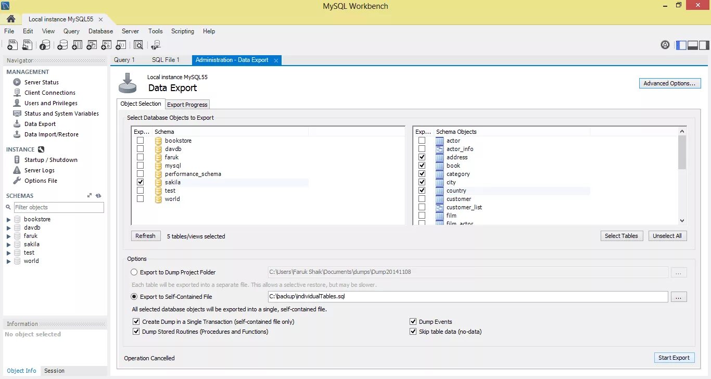Open Status and System Variables
Viewport: 711px width, 379px height.
point(61,113)
